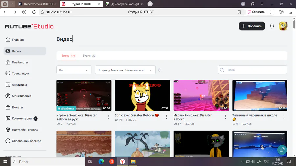Click the Спросить assistant button
This screenshot has width=296, height=166.
click(256, 12)
